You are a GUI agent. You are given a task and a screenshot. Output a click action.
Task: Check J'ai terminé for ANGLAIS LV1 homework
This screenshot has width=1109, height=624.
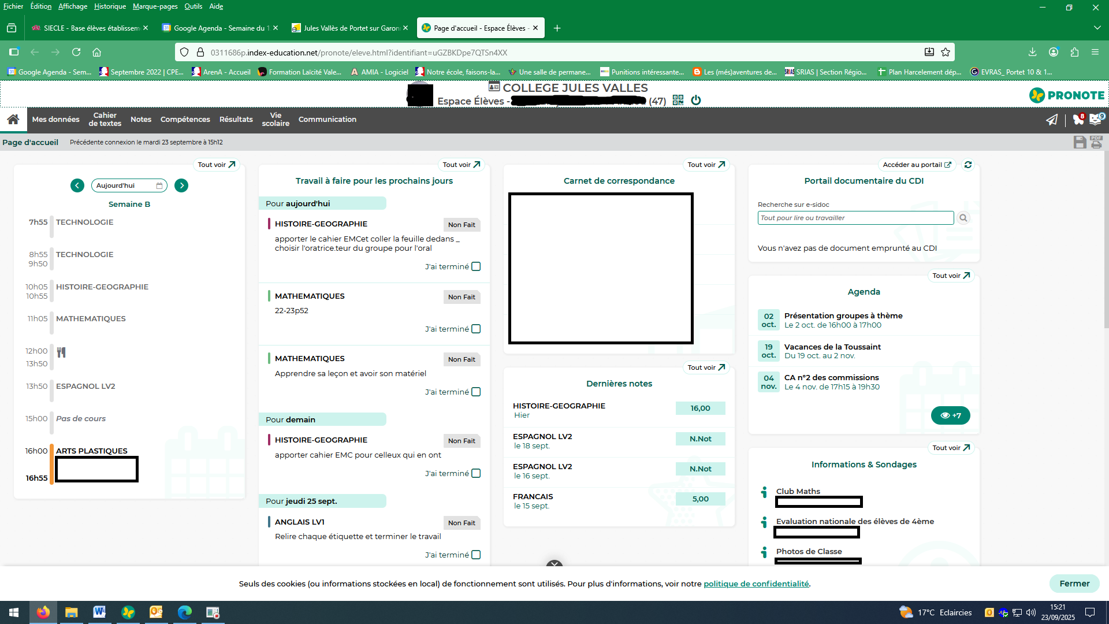point(476,555)
